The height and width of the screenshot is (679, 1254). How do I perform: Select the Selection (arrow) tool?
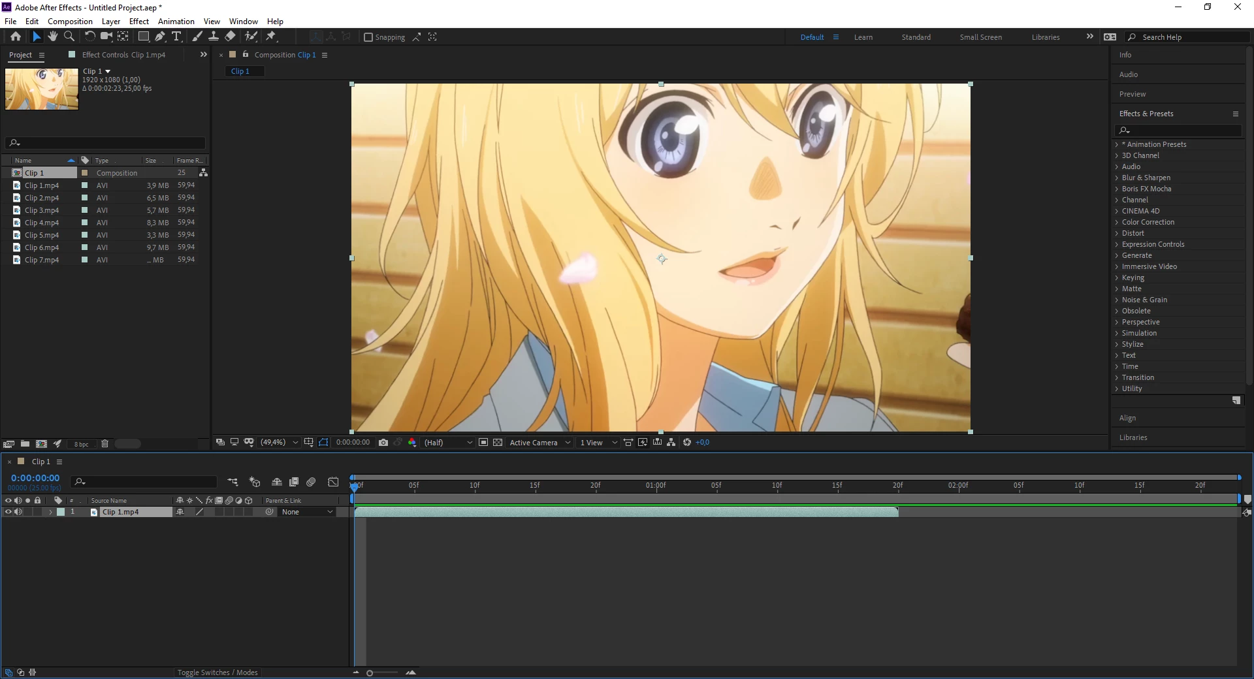point(37,37)
